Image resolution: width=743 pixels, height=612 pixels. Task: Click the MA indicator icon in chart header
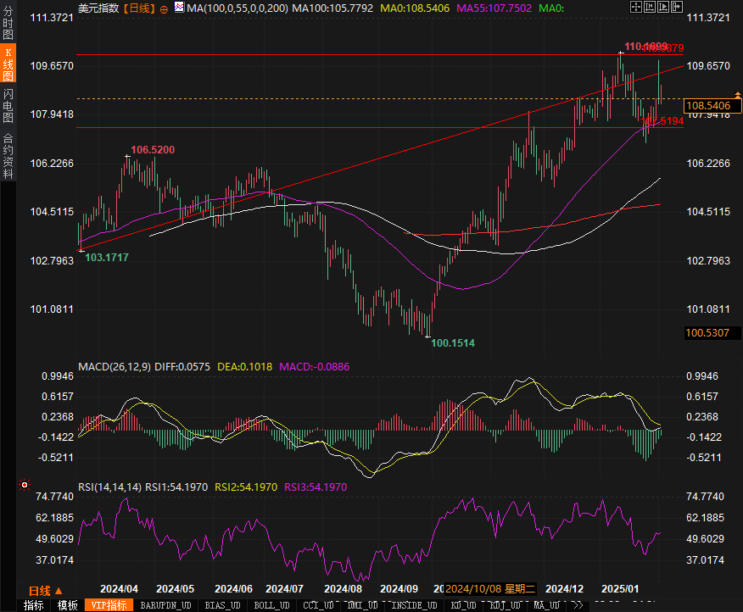[x=179, y=8]
